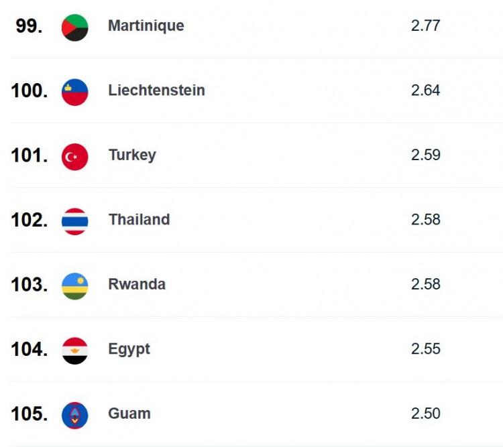Viewport: 503px width, 447px height.
Task: Click Martinique's value 2.77
Action: 425,25
